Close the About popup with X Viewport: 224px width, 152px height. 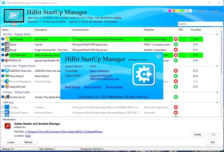coord(158,56)
